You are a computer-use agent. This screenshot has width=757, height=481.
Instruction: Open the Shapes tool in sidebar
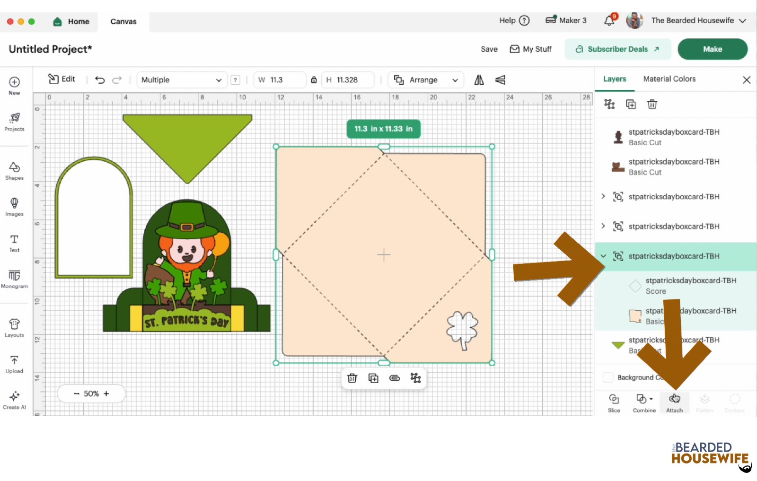14,171
